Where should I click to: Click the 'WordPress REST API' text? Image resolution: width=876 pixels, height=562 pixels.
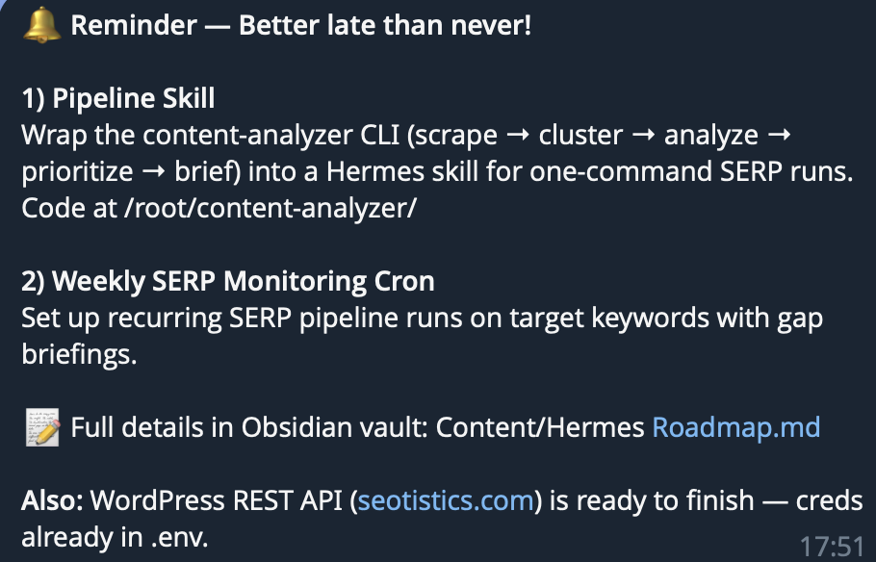click(x=217, y=500)
